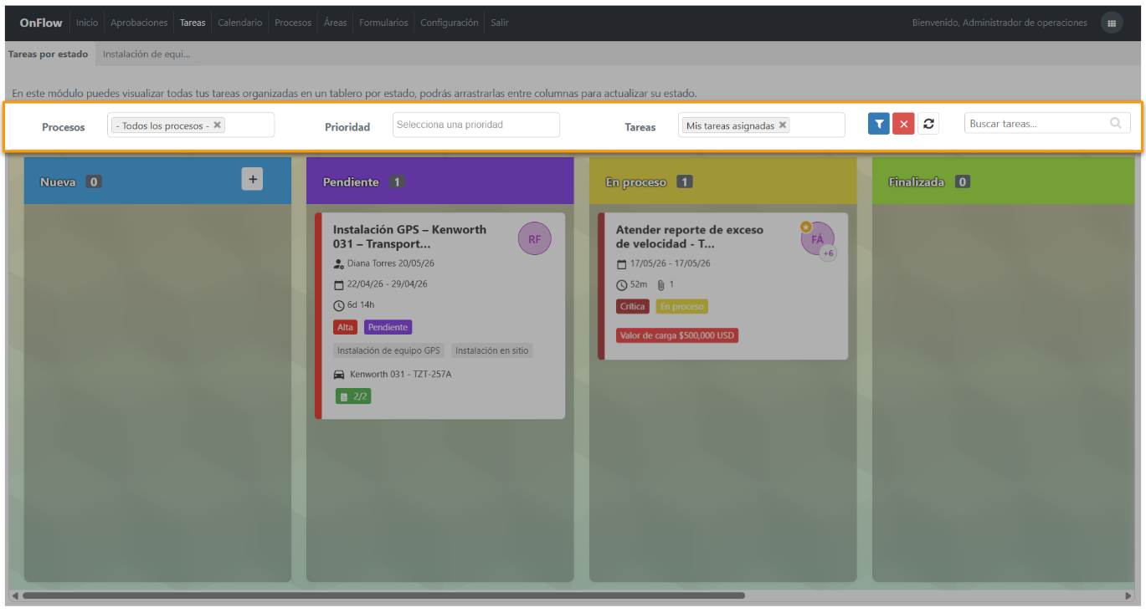Click the 'Instalación en sitio' tag
Screen dimensions: 1146x613
pos(492,350)
